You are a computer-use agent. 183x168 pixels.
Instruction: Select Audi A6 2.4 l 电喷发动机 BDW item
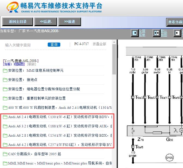click(60, 117)
